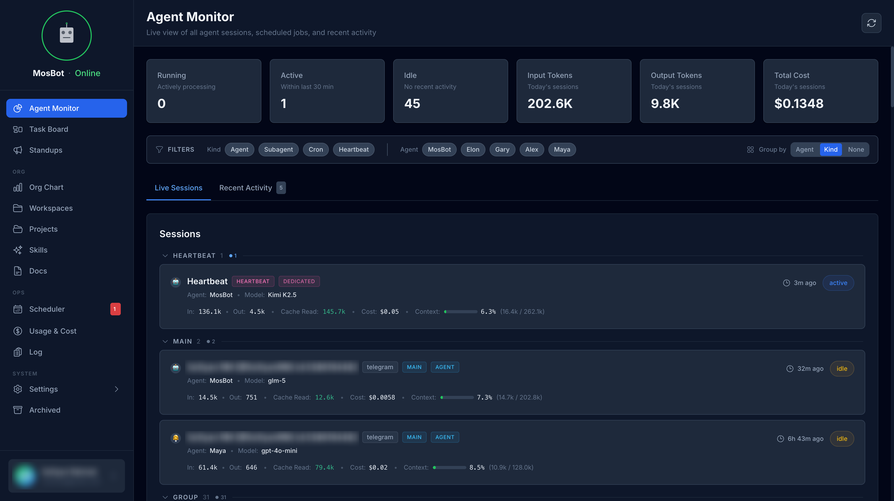894x501 pixels.
Task: Refresh the Agent Monitor with the sync icon
Action: [x=871, y=23]
